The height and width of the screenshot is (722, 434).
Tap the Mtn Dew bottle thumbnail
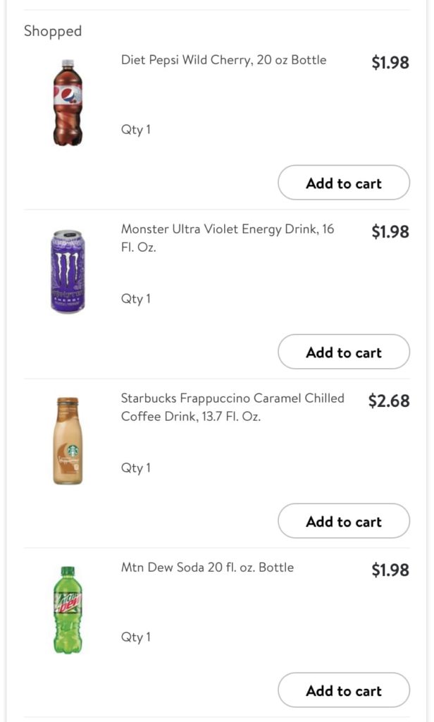click(68, 610)
